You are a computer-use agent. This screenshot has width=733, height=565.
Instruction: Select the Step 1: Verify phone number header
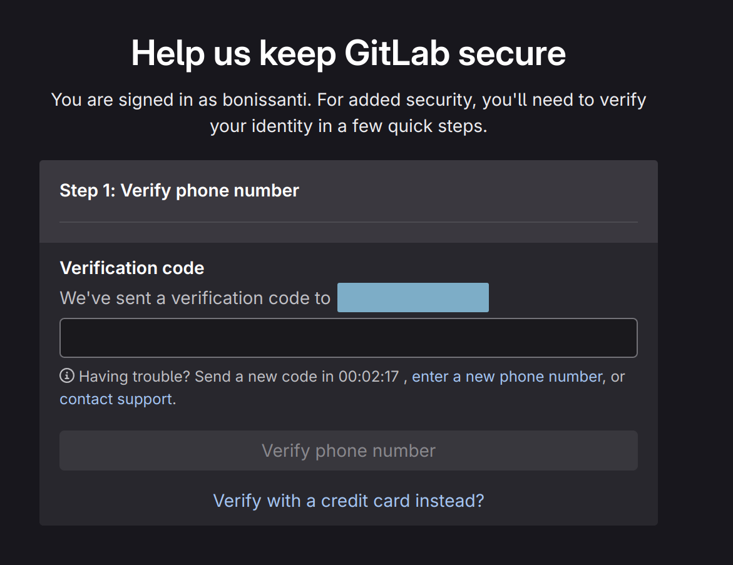coord(179,190)
